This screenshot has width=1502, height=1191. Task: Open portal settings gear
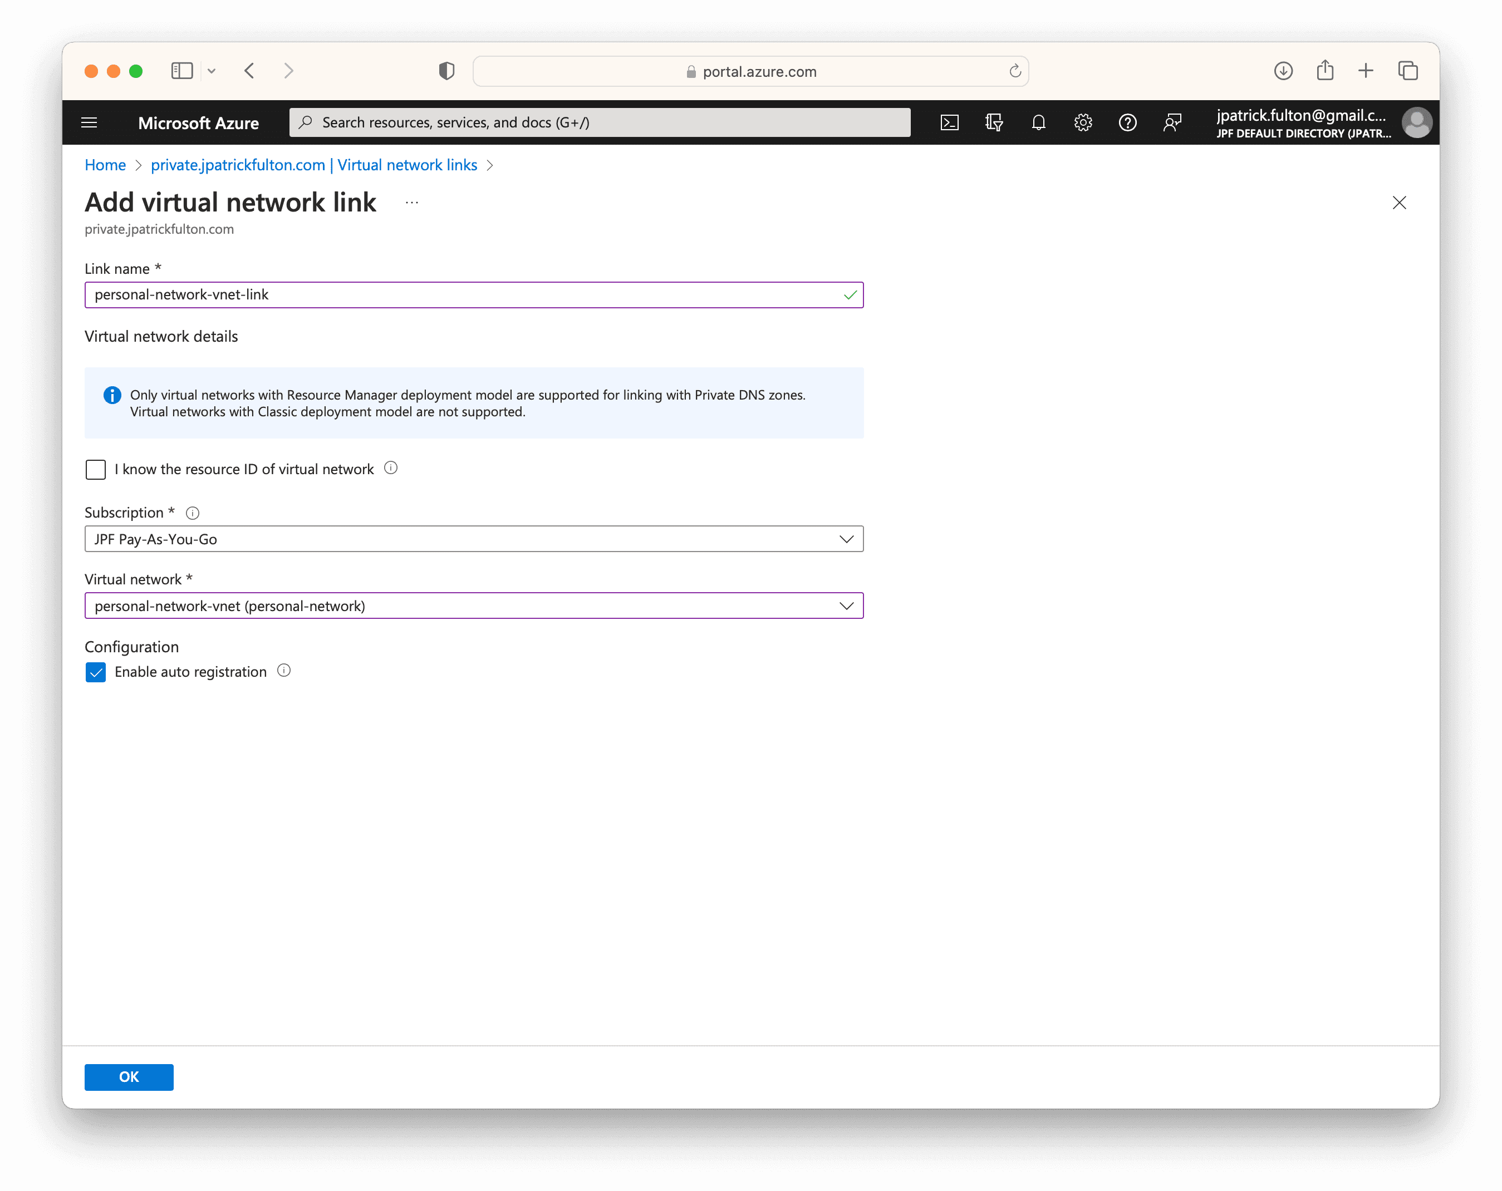(1083, 122)
